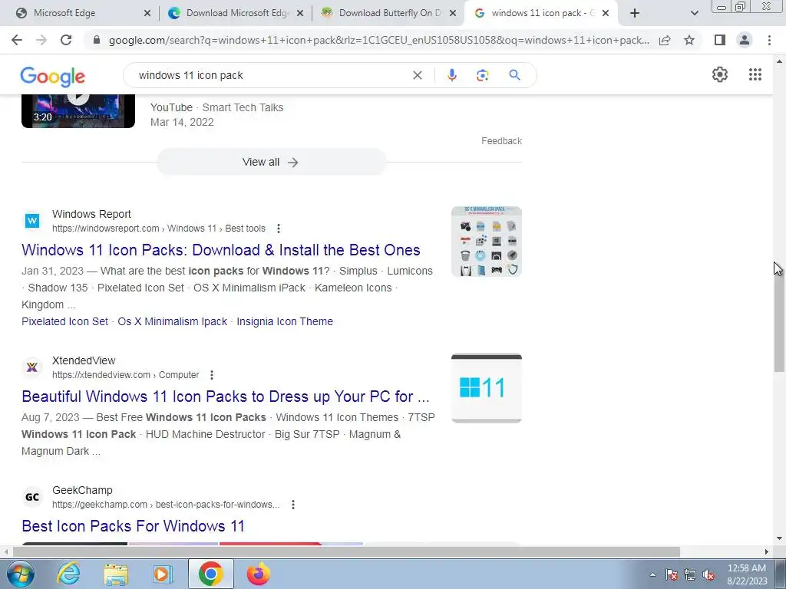786x589 pixels.
Task: Go back using browser back arrow
Action: [x=17, y=40]
